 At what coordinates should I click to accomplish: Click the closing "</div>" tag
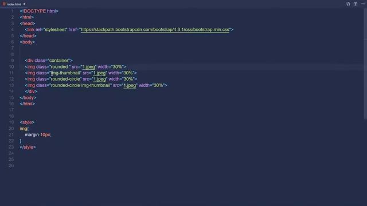(x=31, y=92)
